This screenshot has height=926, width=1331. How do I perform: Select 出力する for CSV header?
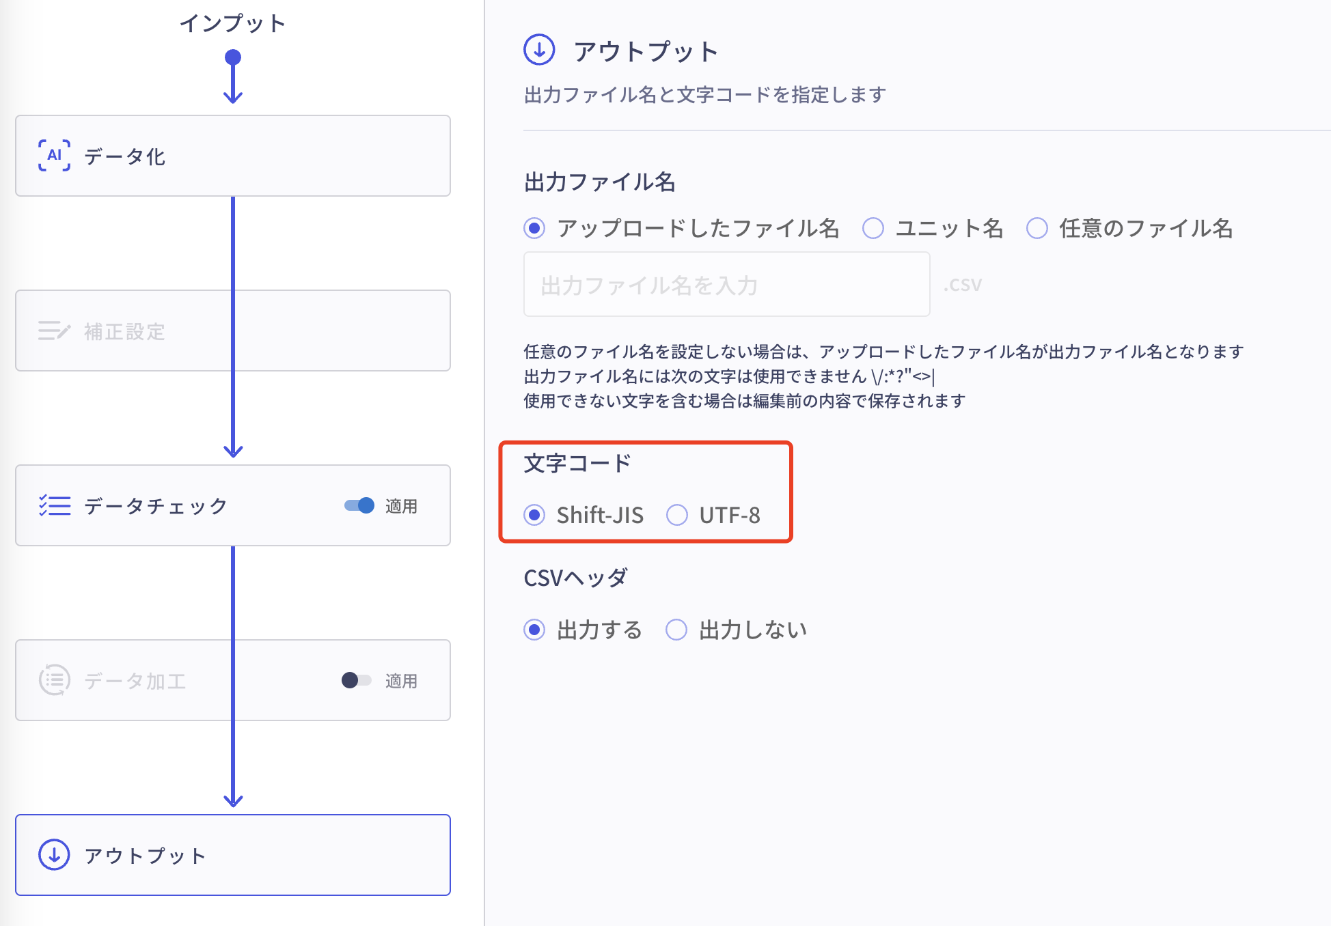(534, 630)
